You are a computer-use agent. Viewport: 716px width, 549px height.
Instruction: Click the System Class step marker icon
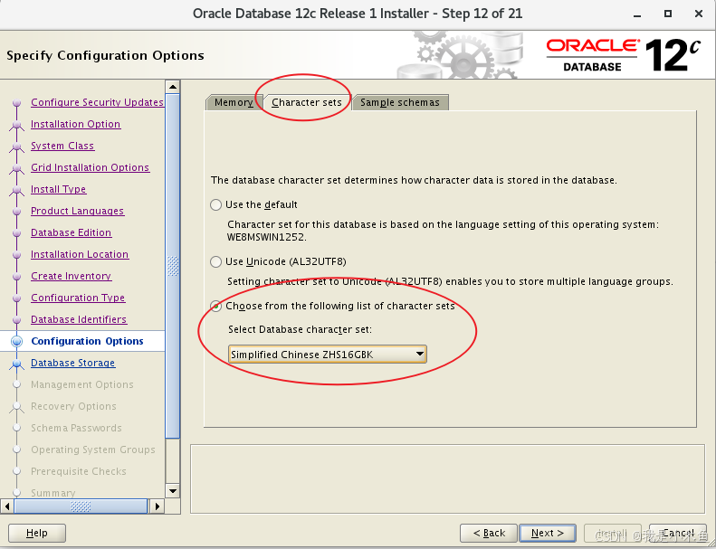pos(17,147)
